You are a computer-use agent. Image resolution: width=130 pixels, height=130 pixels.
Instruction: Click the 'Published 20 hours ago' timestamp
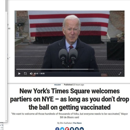click(74, 85)
